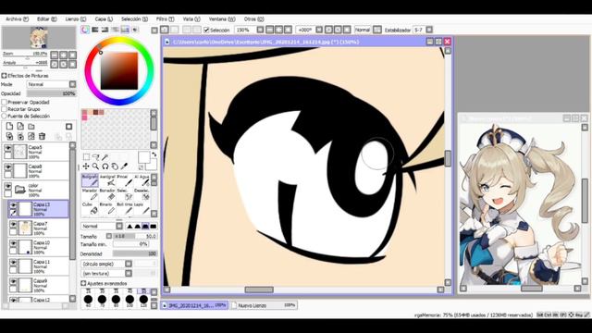
Task: Pick the rotate view tool
Action: click(105, 166)
